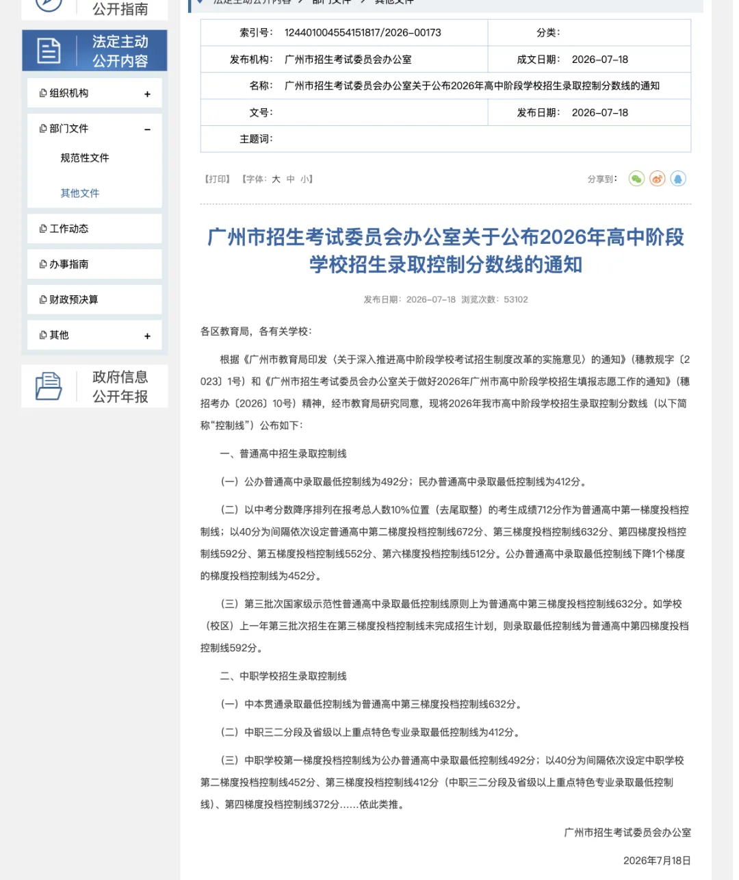
Task: Click 发布机构 value 广州市招生考试委员会办公室
Action: [x=348, y=60]
